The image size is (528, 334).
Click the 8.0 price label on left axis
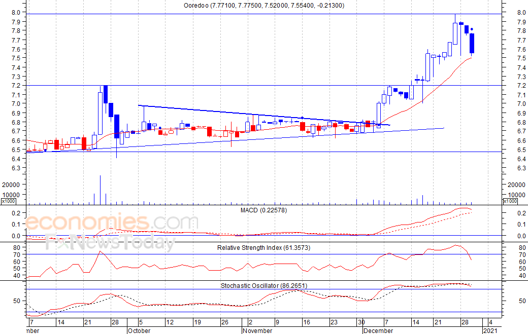point(16,13)
